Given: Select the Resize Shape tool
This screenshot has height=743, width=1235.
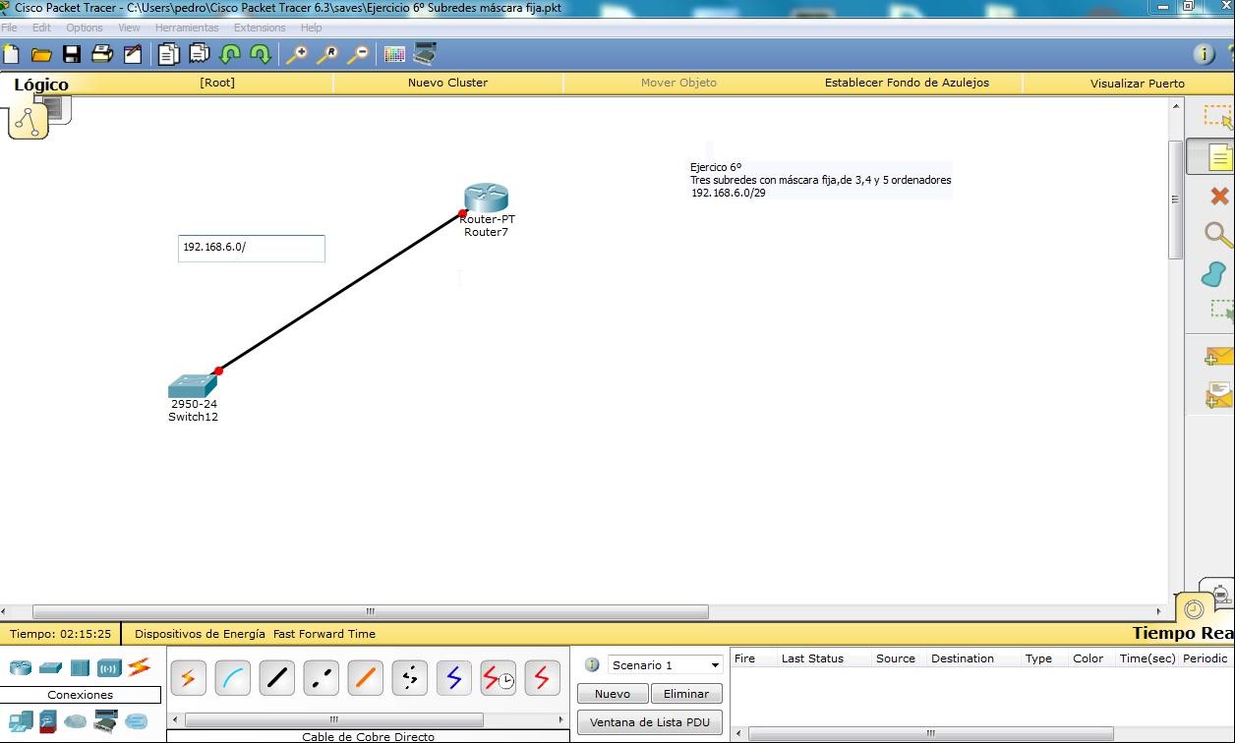Looking at the screenshot, I should point(1220,313).
